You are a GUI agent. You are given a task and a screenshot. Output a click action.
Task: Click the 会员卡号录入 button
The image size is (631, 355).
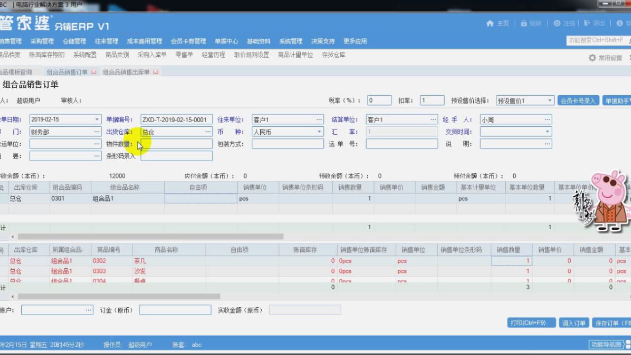click(x=578, y=100)
